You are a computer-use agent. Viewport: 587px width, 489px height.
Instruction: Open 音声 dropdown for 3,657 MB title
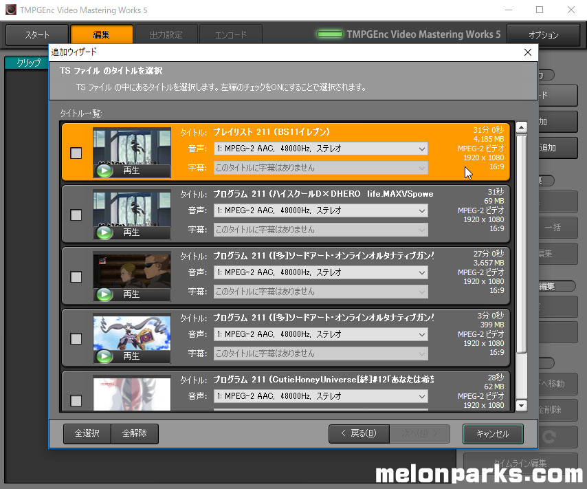pyautogui.click(x=321, y=272)
